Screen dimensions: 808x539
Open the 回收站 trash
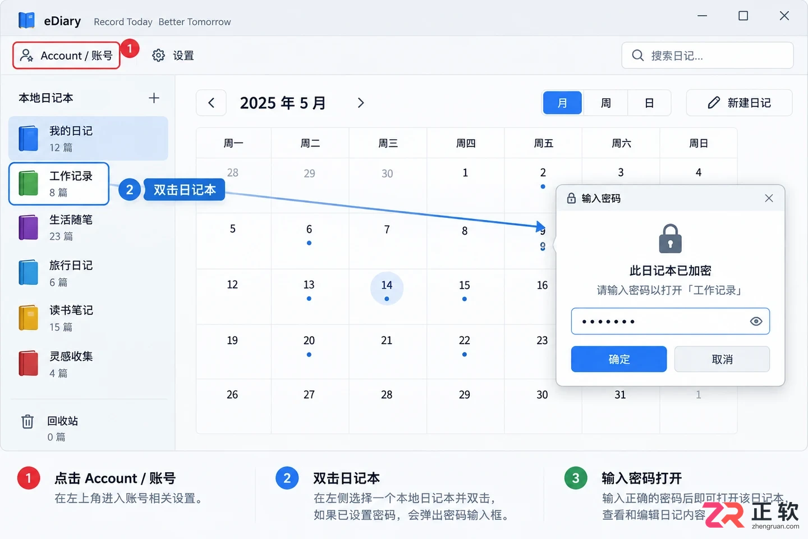pos(49,428)
